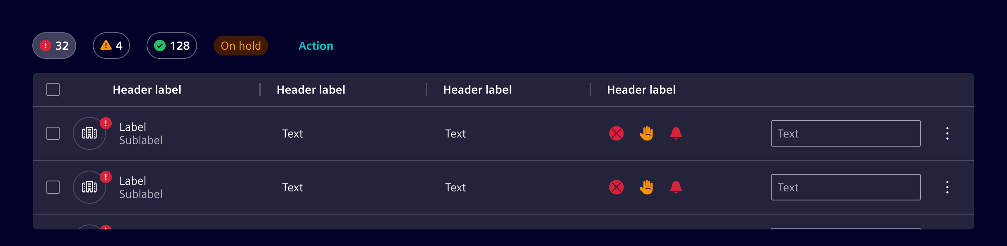Image resolution: width=1007 pixels, height=246 pixels.
Task: Click the red bell icon in first row
Action: (x=676, y=133)
